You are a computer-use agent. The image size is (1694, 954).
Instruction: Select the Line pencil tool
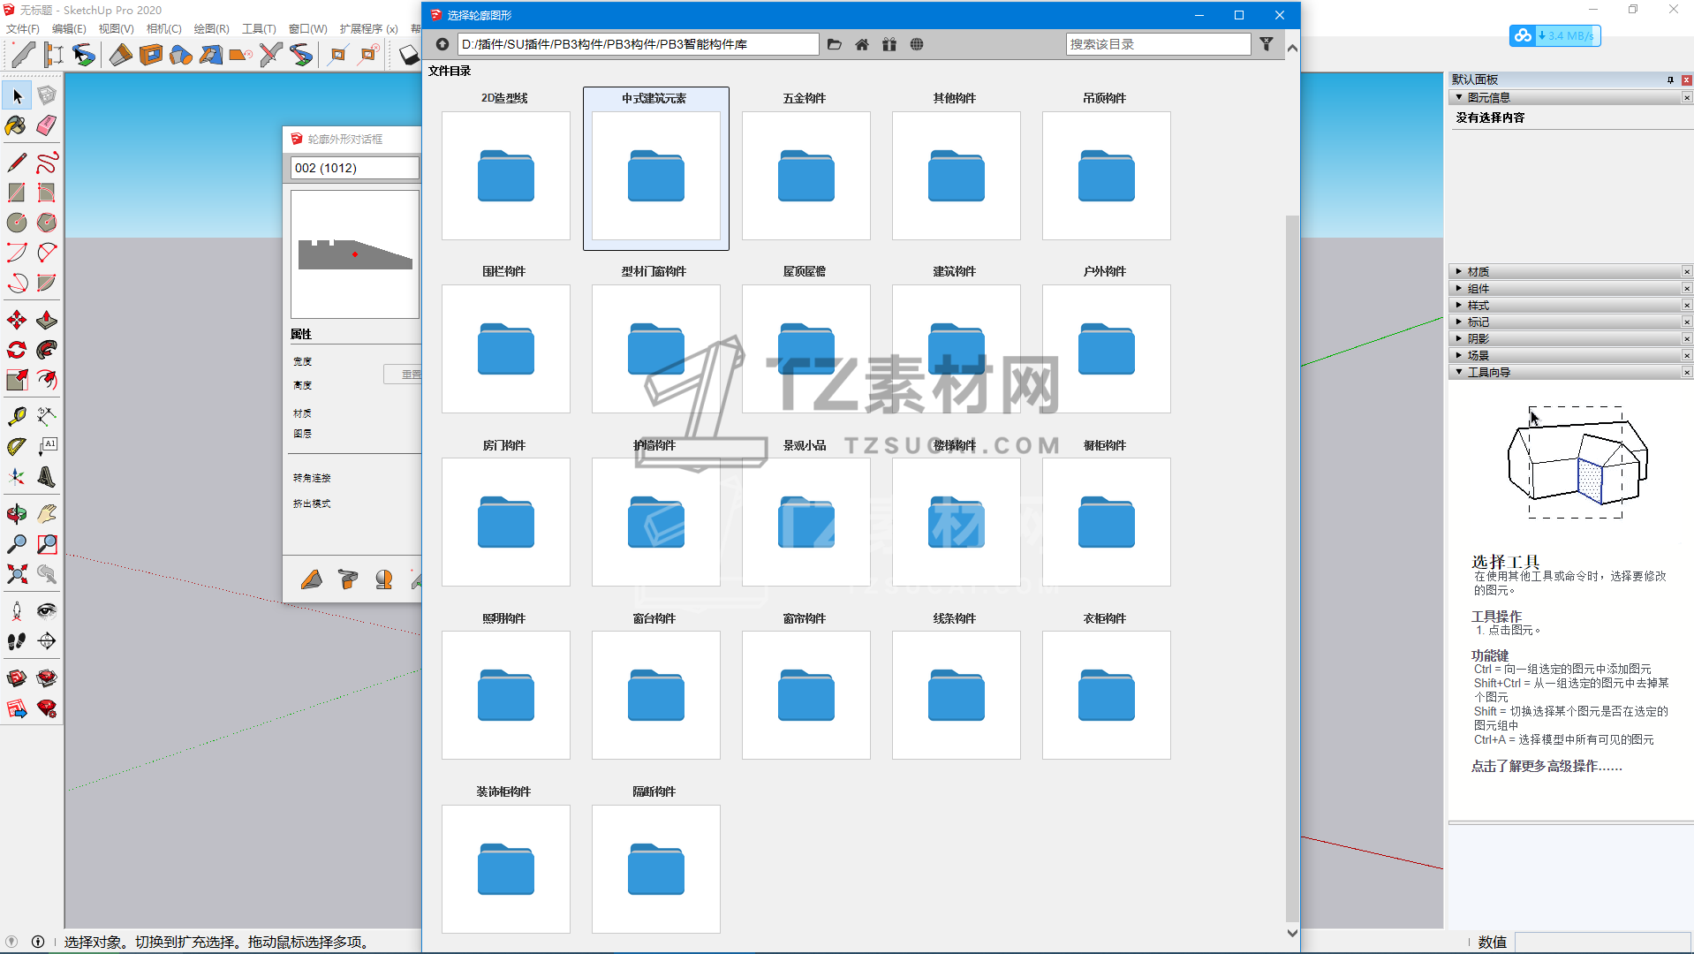coord(17,163)
